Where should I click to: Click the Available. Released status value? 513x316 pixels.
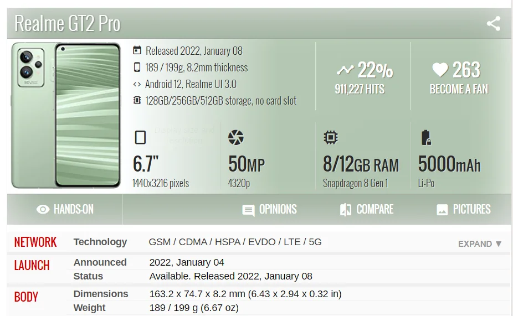(x=230, y=276)
